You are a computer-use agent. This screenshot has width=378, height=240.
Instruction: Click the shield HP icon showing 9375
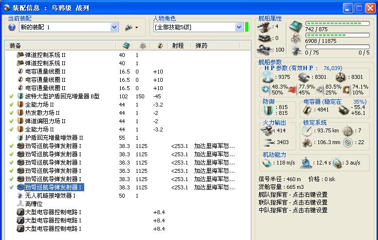(x=268, y=77)
